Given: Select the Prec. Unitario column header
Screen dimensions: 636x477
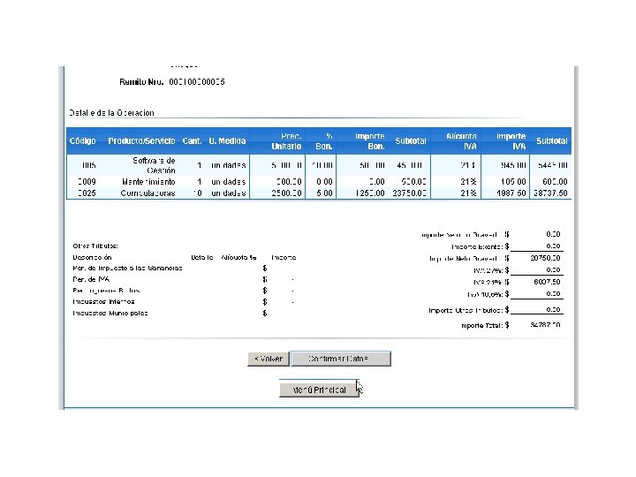Looking at the screenshot, I should 286,141.
